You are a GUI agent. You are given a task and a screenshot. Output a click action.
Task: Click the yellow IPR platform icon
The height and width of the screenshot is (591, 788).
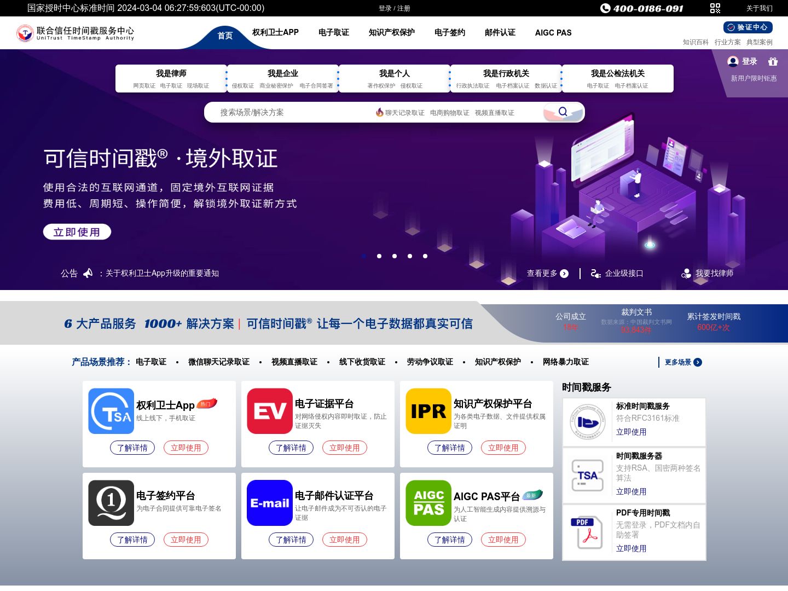[428, 411]
